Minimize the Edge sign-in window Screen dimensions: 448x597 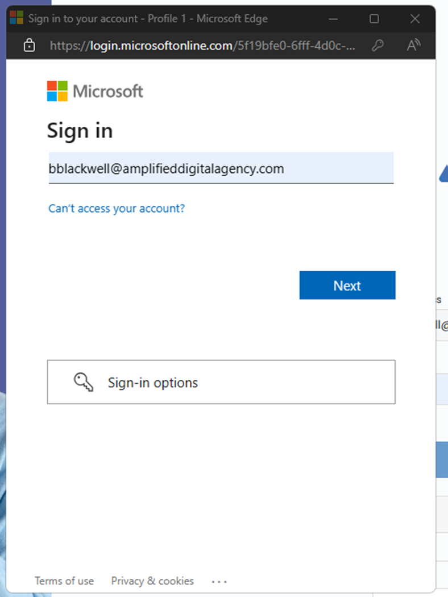[333, 19]
